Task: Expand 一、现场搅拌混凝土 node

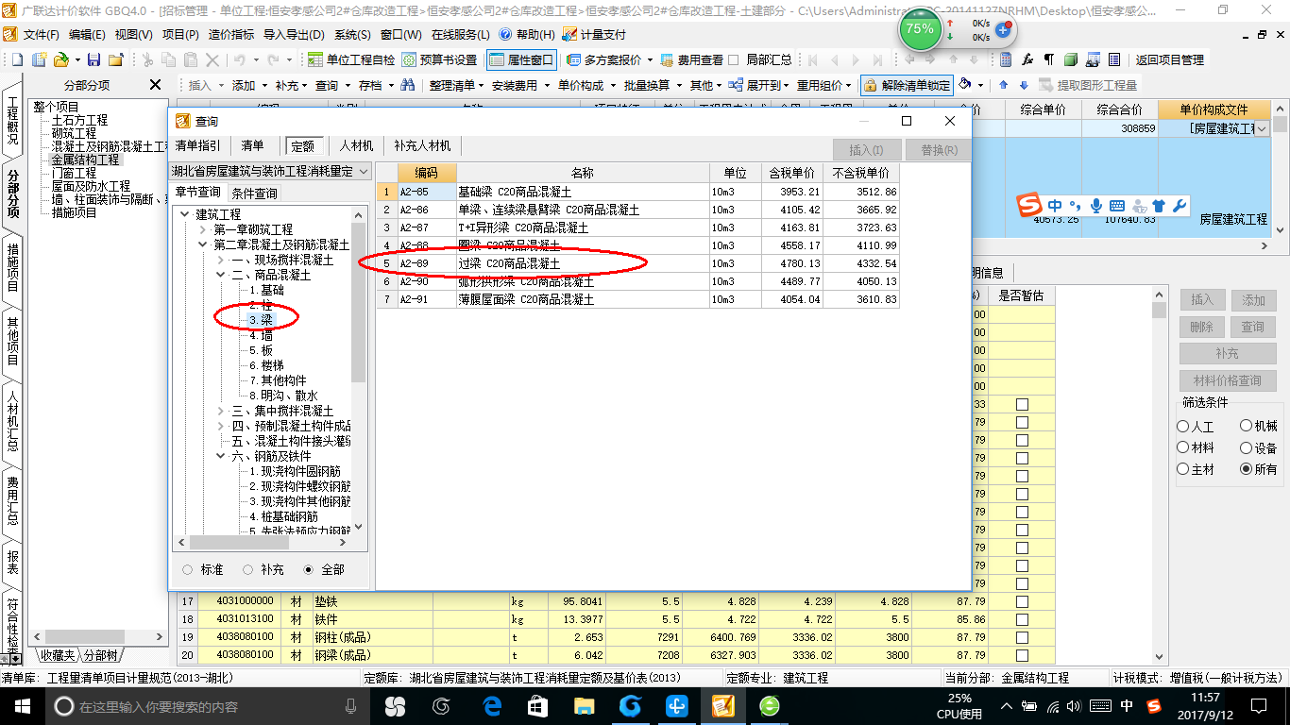Action: (222, 260)
